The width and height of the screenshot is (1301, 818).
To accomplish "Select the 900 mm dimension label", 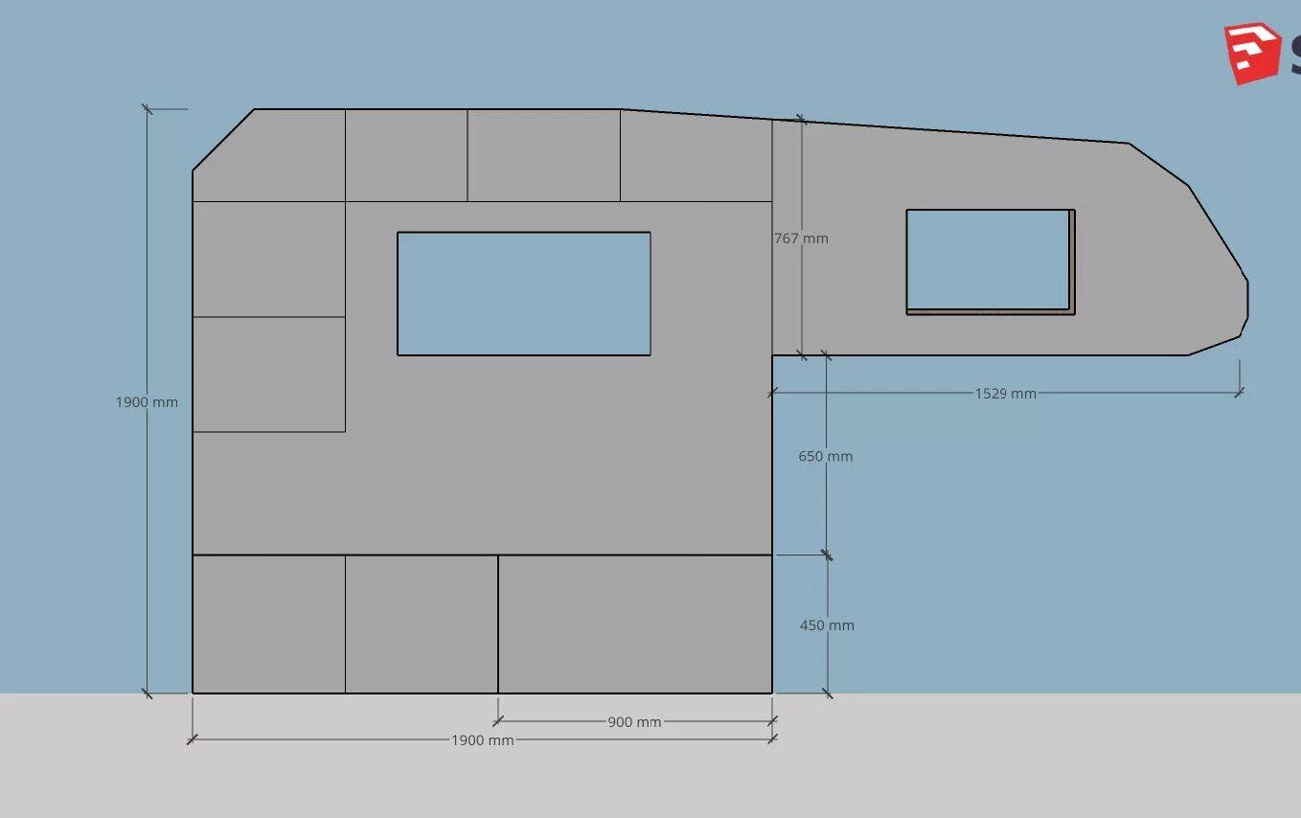I will click(634, 722).
